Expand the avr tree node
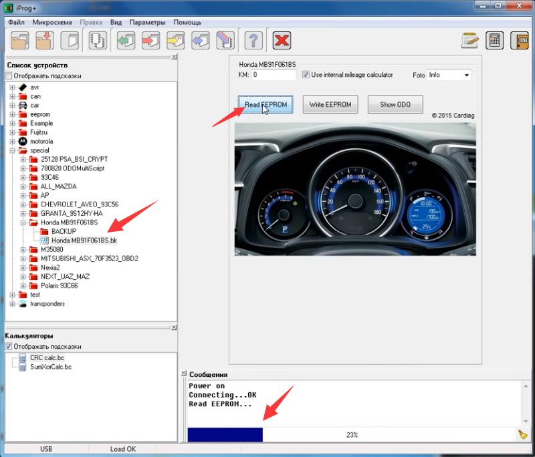Screen dimensions: 535x457 click(x=12, y=88)
